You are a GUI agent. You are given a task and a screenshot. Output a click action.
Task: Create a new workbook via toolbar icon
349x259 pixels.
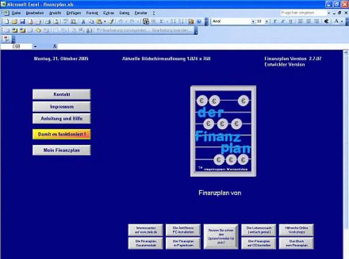point(7,21)
